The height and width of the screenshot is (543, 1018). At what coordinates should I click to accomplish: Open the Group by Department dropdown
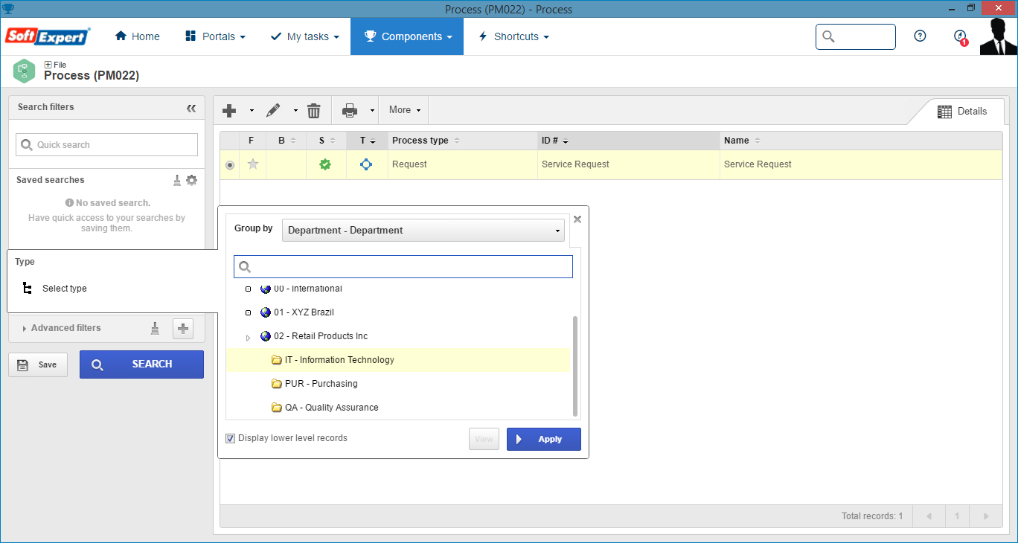coord(423,231)
